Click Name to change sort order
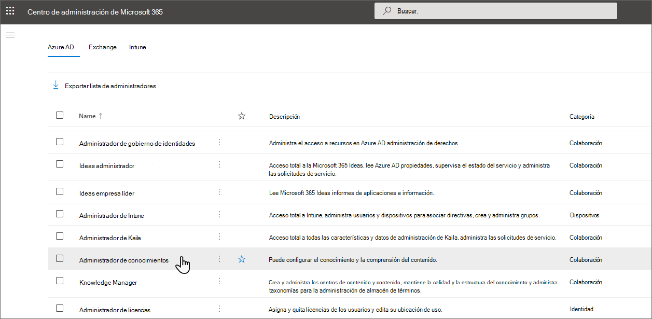The height and width of the screenshot is (319, 652). 87,116
